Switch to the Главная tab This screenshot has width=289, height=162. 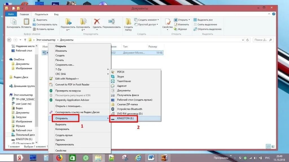24,14
